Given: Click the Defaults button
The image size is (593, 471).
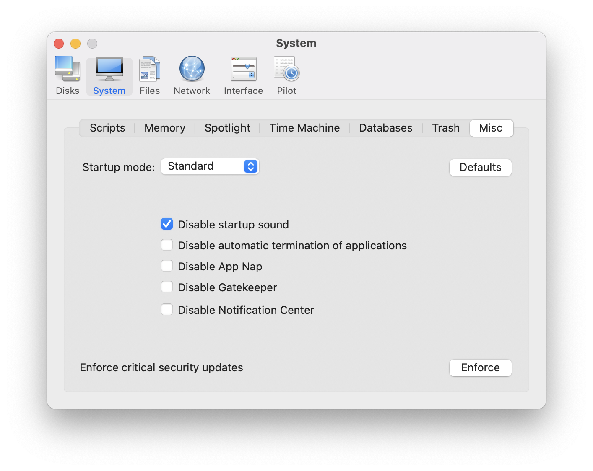Looking at the screenshot, I should pos(481,168).
